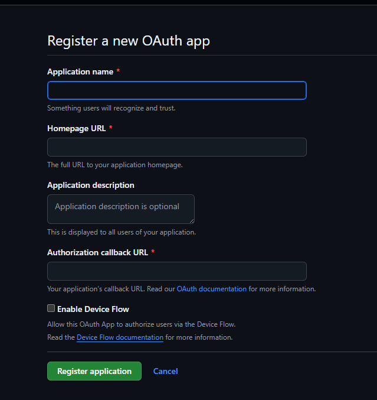Viewport: 377px width, 400px height.
Task: Click the 'Application name' field label
Action: point(80,71)
